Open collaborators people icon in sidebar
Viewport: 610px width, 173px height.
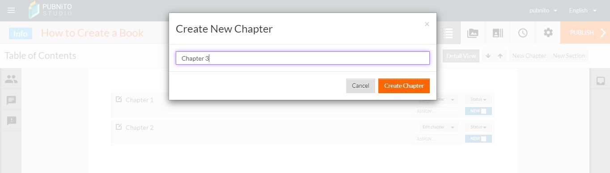point(11,79)
